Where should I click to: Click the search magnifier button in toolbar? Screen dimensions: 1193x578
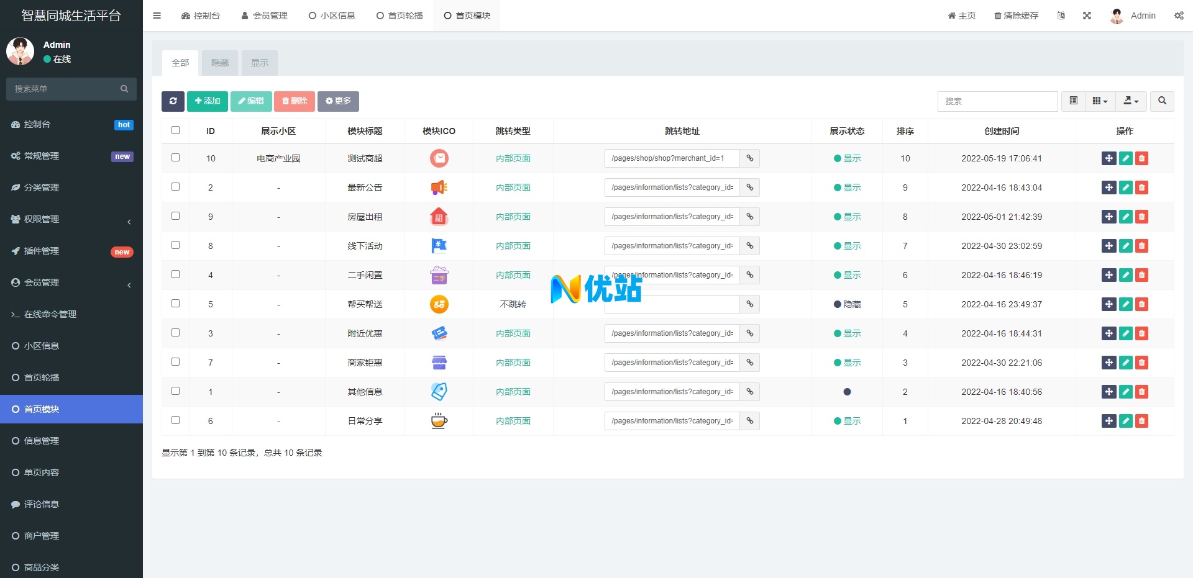pos(1162,101)
